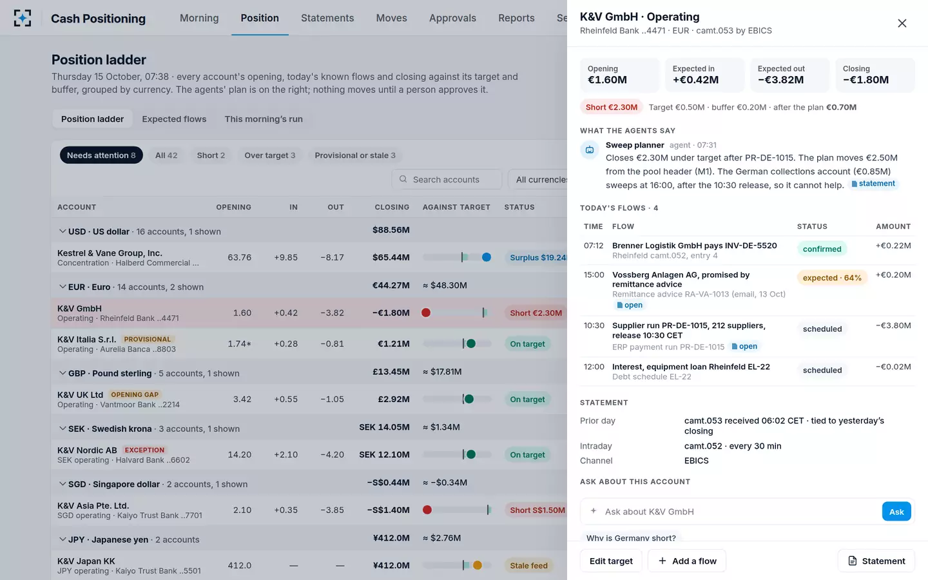
Task: Click the red target marker for K&V GmbH
Action: [426, 313]
